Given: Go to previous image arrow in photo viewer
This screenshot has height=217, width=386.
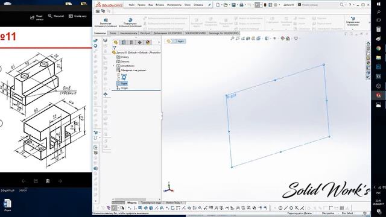Looking at the screenshot, I should tap(24, 181).
